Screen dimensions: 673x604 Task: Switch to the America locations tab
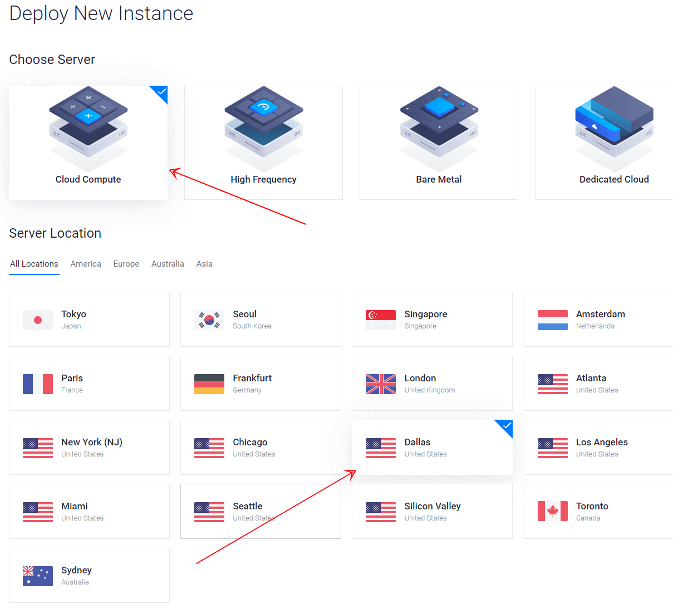[86, 264]
